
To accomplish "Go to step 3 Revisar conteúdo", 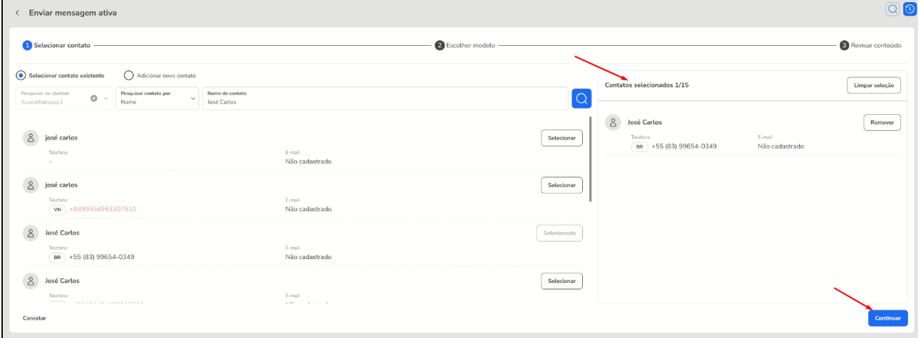I will [x=870, y=45].
